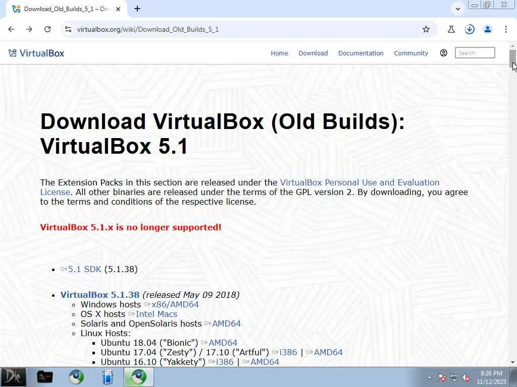
Task: Open the network tray icon
Action: (x=454, y=377)
